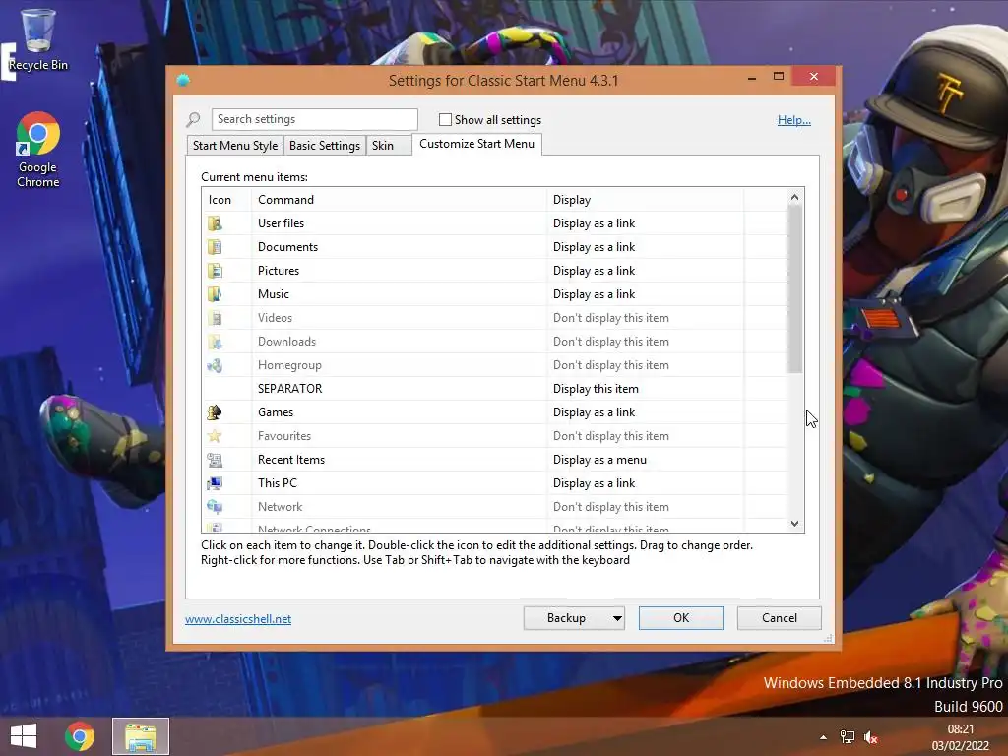Select the Downloads command text

pos(286,342)
